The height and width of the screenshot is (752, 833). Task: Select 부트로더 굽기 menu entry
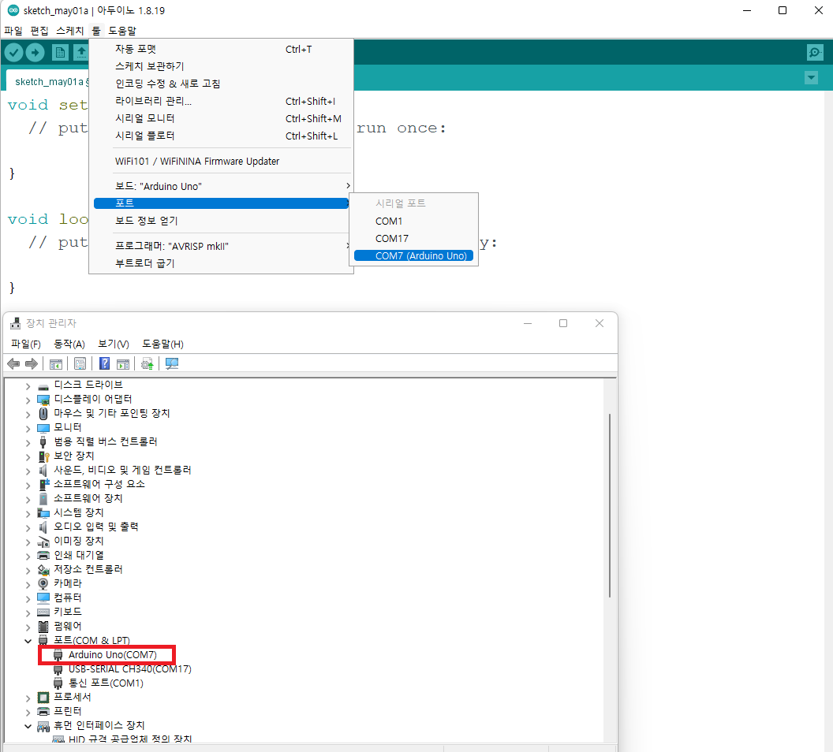click(x=221, y=263)
